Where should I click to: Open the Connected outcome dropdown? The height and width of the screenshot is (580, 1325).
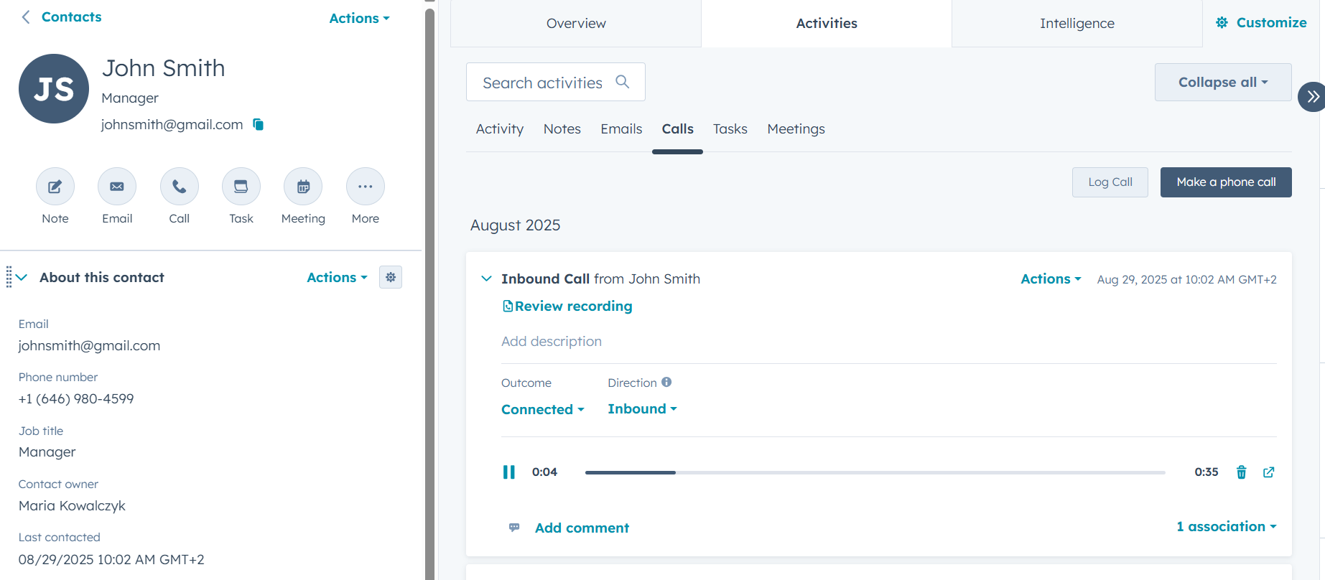coord(542,409)
